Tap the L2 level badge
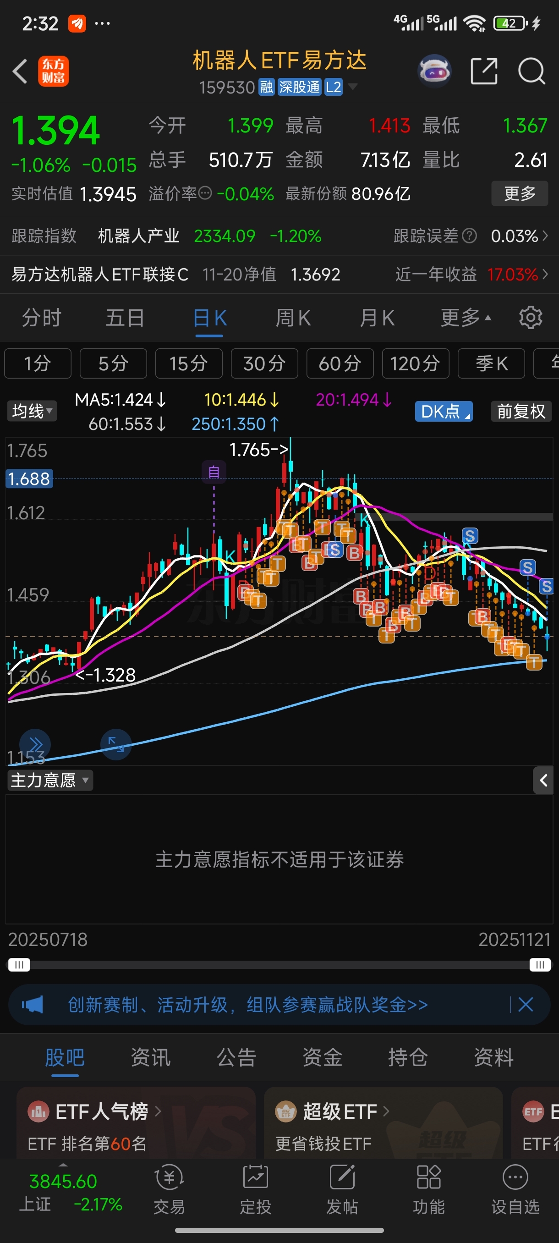This screenshot has width=559, height=1243. [x=333, y=88]
